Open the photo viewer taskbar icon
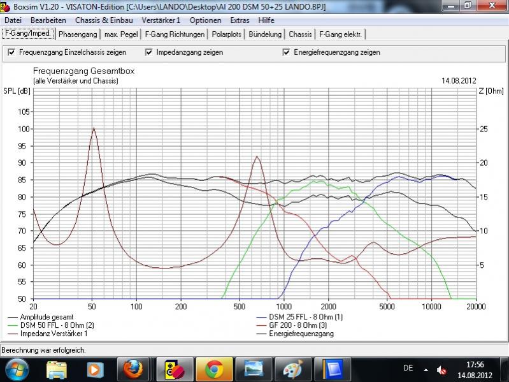The height and width of the screenshot is (382, 509). click(x=254, y=370)
